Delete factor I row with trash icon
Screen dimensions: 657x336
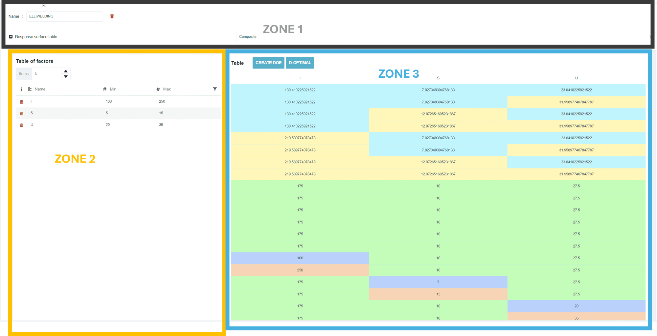(x=22, y=102)
